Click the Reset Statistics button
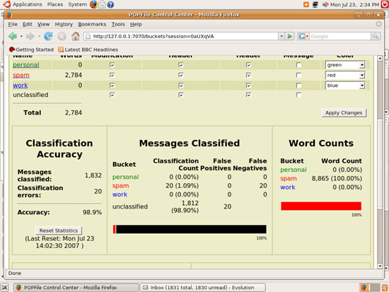Screen dimensions: 389x292 pos(59,230)
